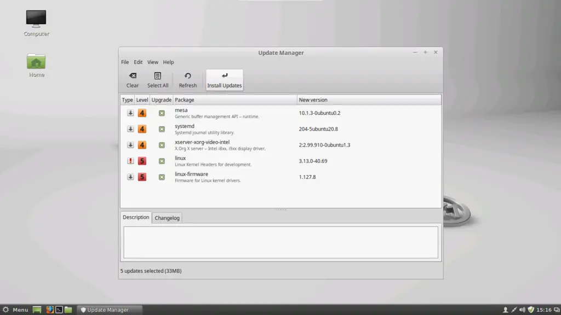This screenshot has width=561, height=315.
Task: Click the Install Updates button
Action: [x=224, y=80]
